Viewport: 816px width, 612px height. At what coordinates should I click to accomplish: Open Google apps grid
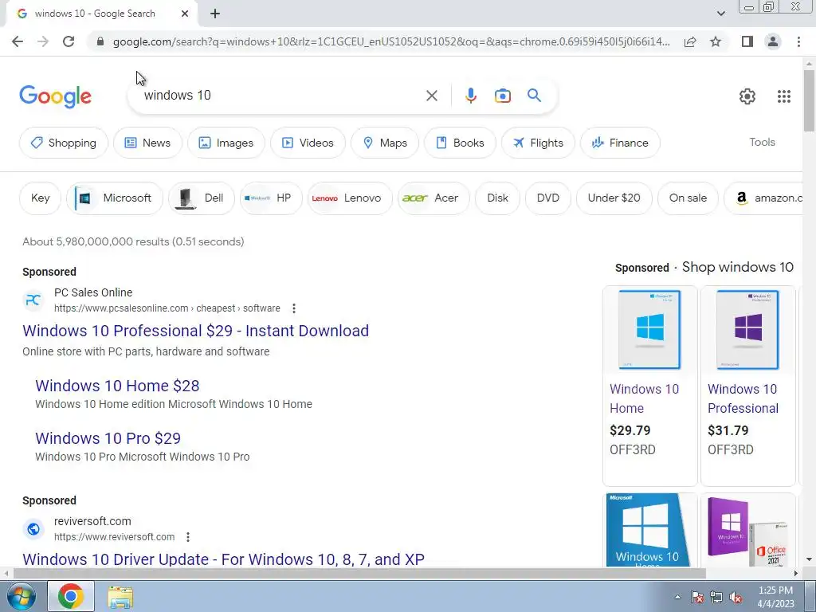(784, 96)
